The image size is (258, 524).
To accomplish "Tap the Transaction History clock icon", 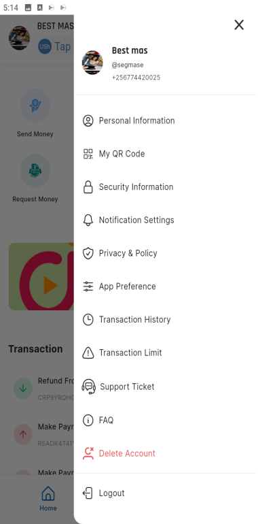I will pos(88,319).
